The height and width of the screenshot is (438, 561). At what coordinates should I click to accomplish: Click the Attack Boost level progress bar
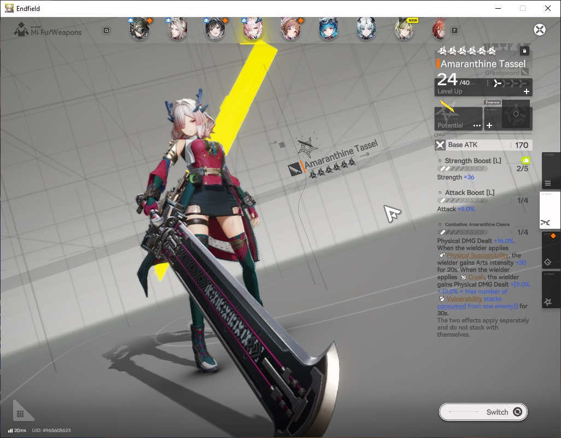tap(462, 200)
